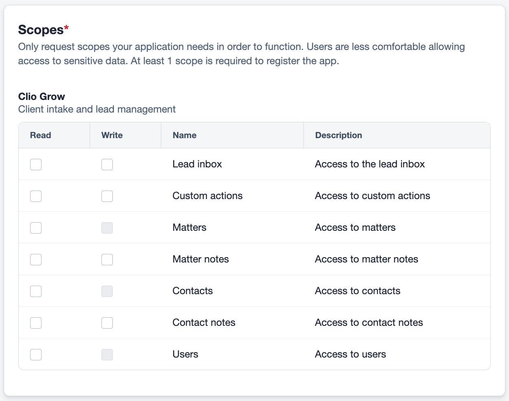The height and width of the screenshot is (401, 509).
Task: Click the Write column header
Action: [x=112, y=135]
